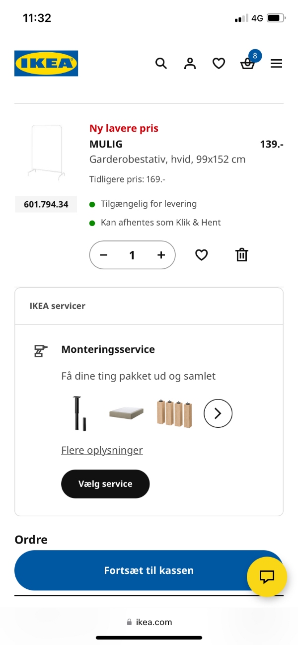The image size is (298, 645).
Task: Remove the MULIG item with the trash icon
Action: pyautogui.click(x=241, y=254)
